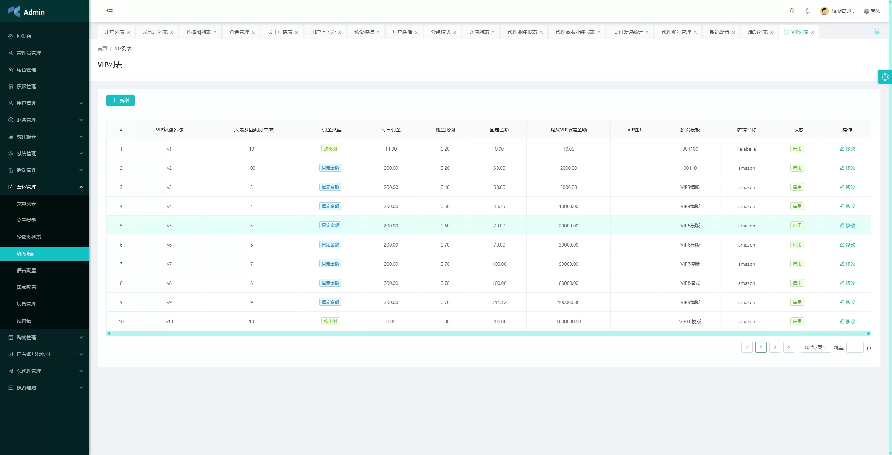892x455 pixels.
Task: Refresh the VIP列表 tab icon
Action: click(x=786, y=32)
